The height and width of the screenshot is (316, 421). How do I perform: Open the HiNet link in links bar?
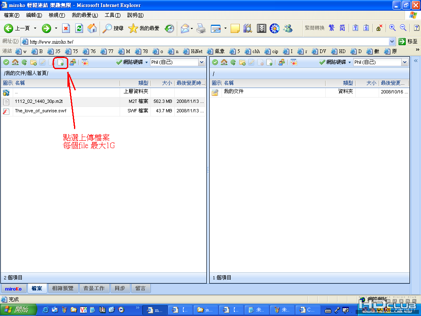point(193,51)
